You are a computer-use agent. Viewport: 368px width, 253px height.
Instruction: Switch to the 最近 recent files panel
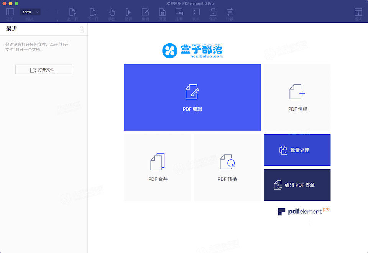pos(11,29)
